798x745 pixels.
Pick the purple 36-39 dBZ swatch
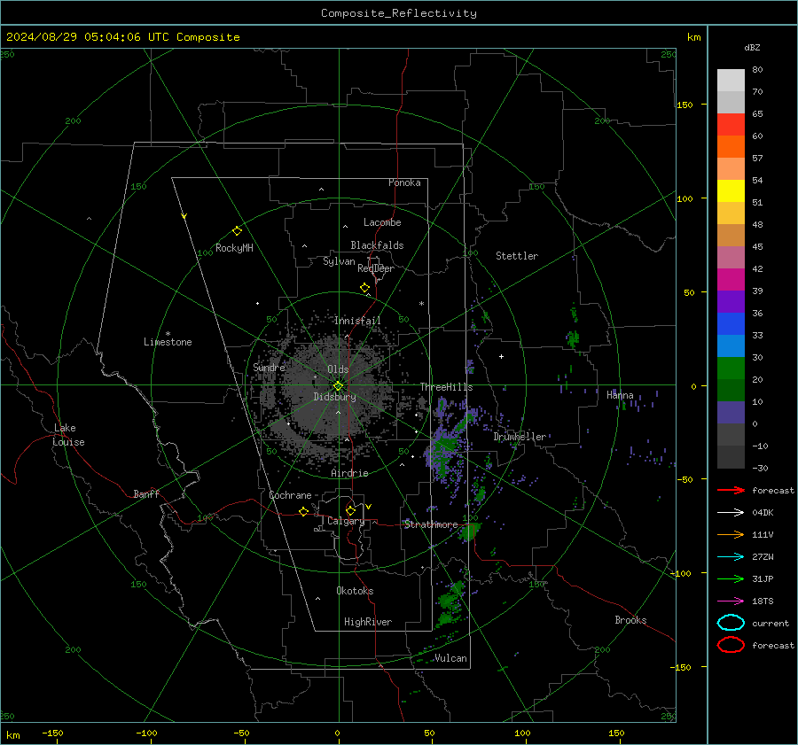[731, 301]
